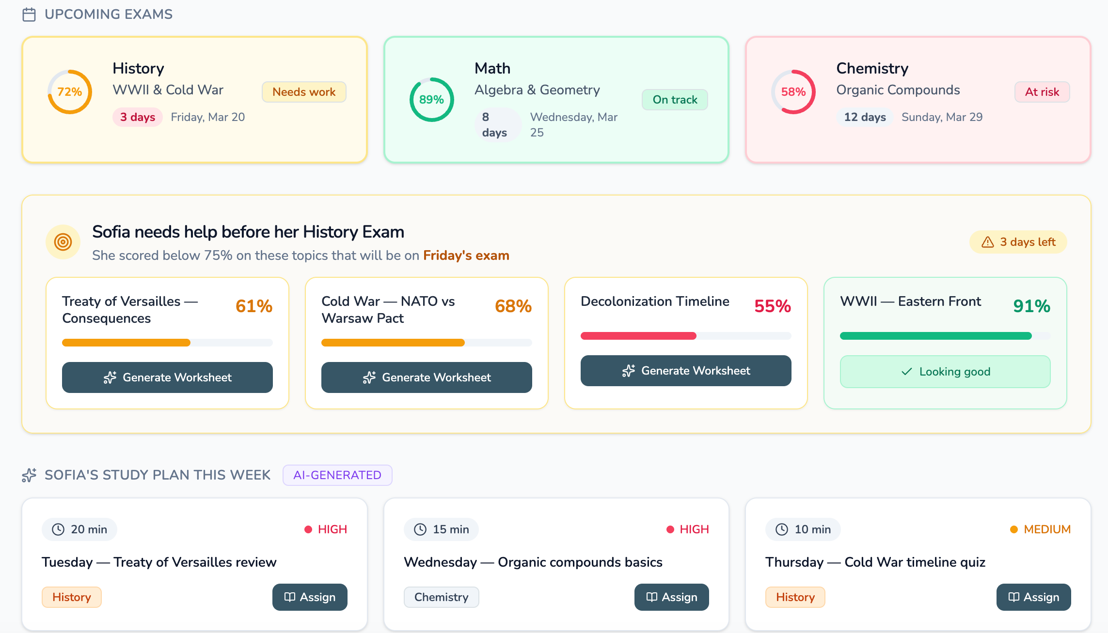Click the sparkle icon on Decolonization's Generate Worksheet
The width and height of the screenshot is (1108, 633).
pyautogui.click(x=629, y=371)
